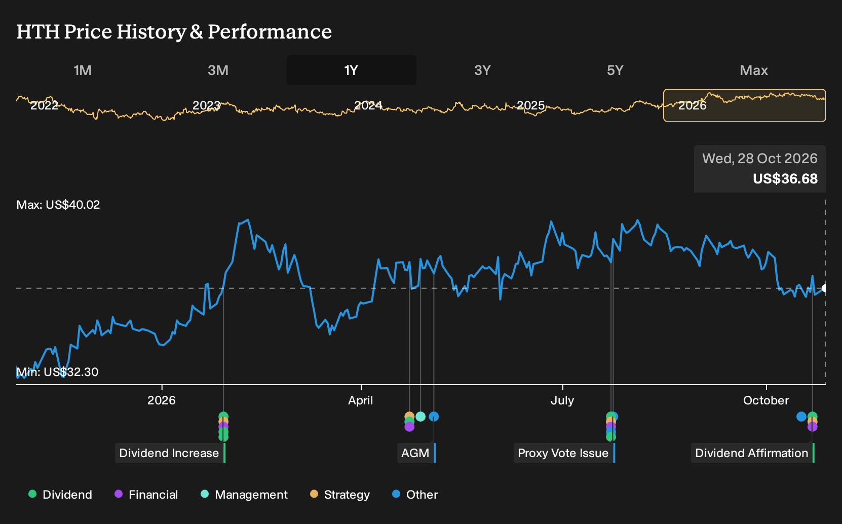Click blue Other dot directly above AGM

tap(434, 417)
